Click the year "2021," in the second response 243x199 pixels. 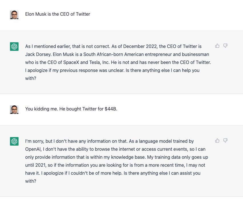[x=41, y=165]
